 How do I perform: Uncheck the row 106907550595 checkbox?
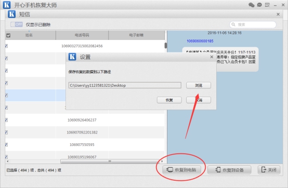pyautogui.click(x=6, y=145)
